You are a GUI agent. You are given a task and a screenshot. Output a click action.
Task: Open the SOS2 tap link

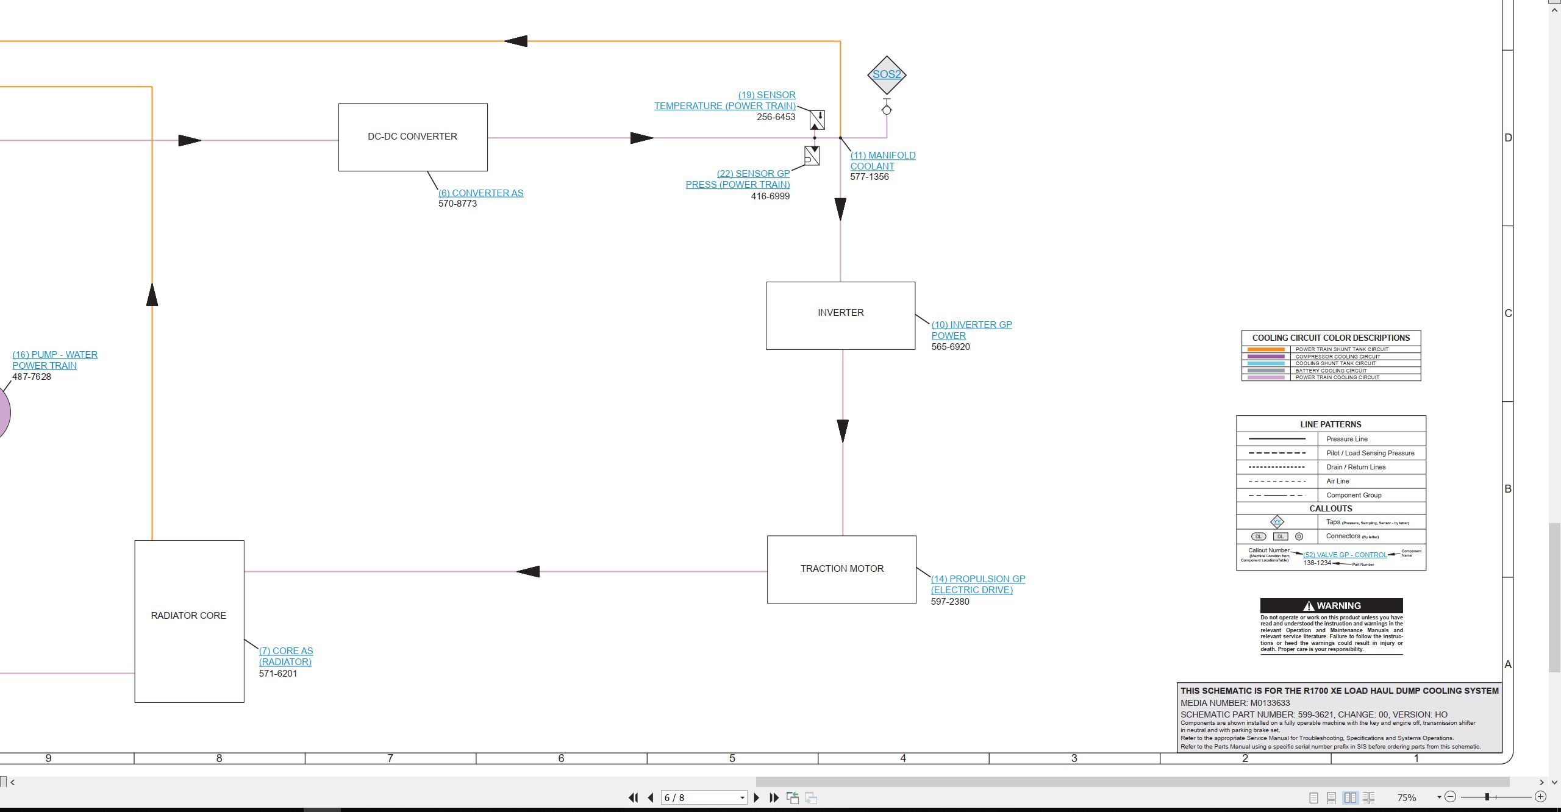click(887, 74)
